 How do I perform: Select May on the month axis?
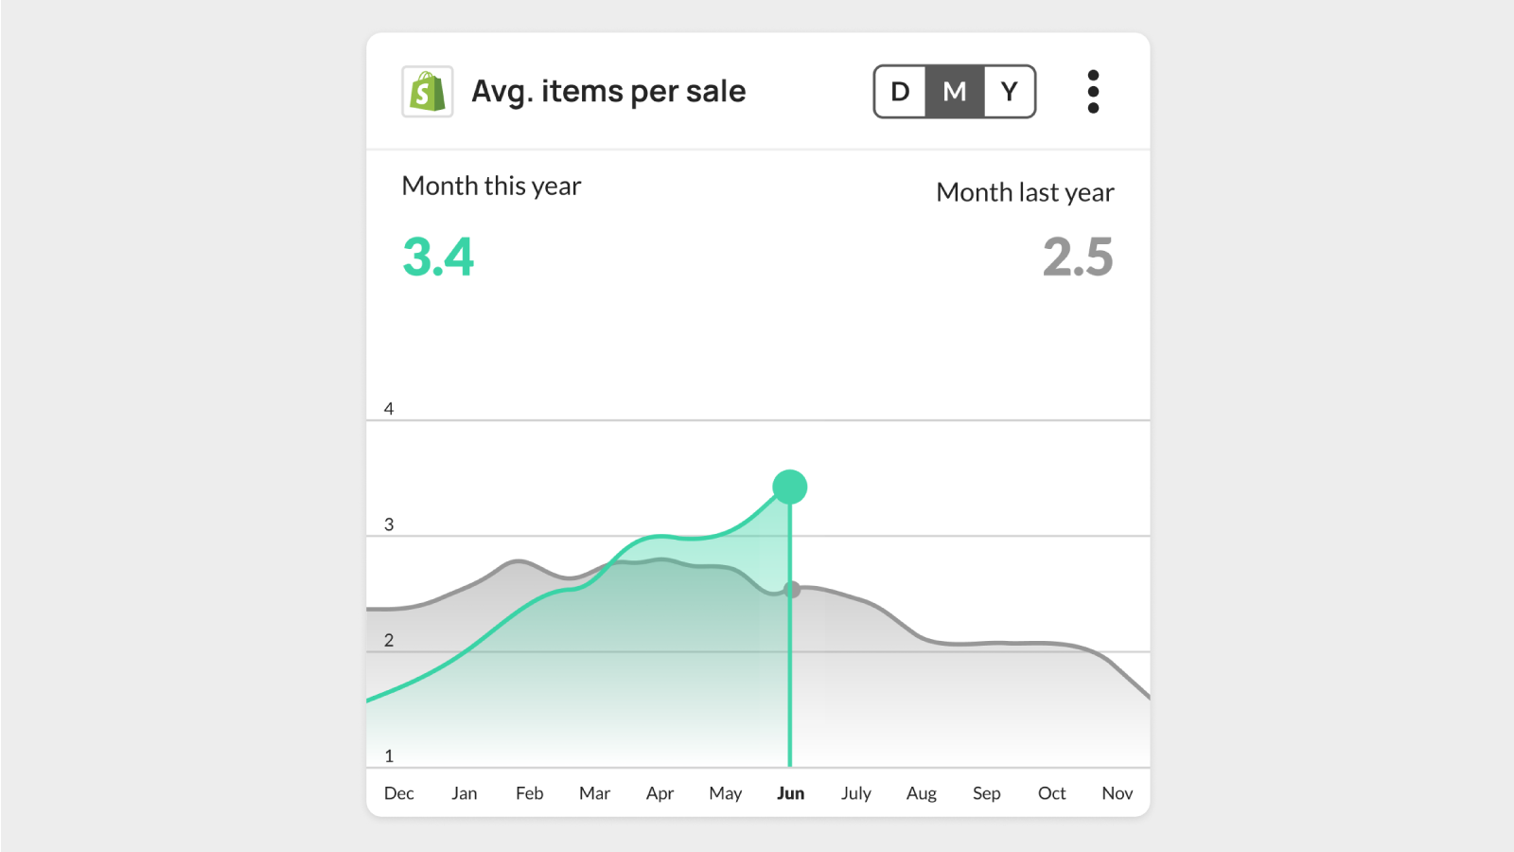725,793
